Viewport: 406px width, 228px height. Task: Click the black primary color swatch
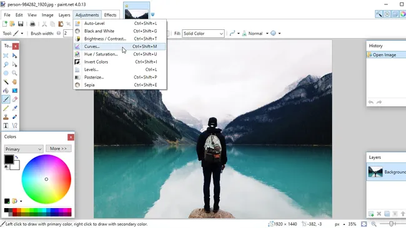[x=9, y=159]
